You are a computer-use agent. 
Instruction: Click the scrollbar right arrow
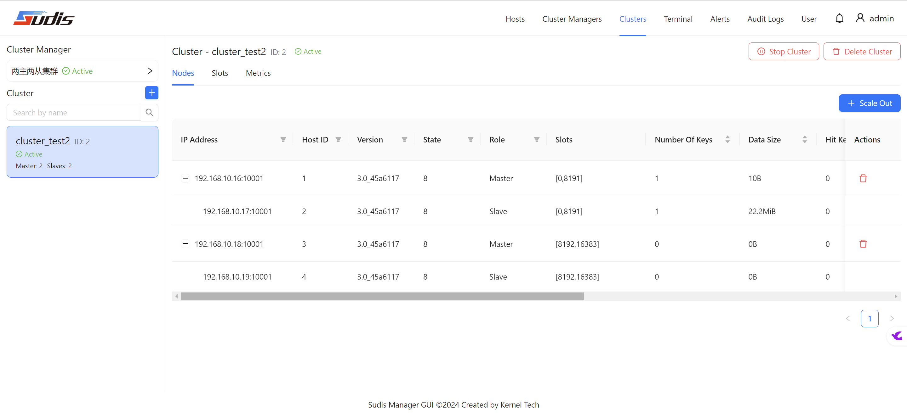point(896,297)
